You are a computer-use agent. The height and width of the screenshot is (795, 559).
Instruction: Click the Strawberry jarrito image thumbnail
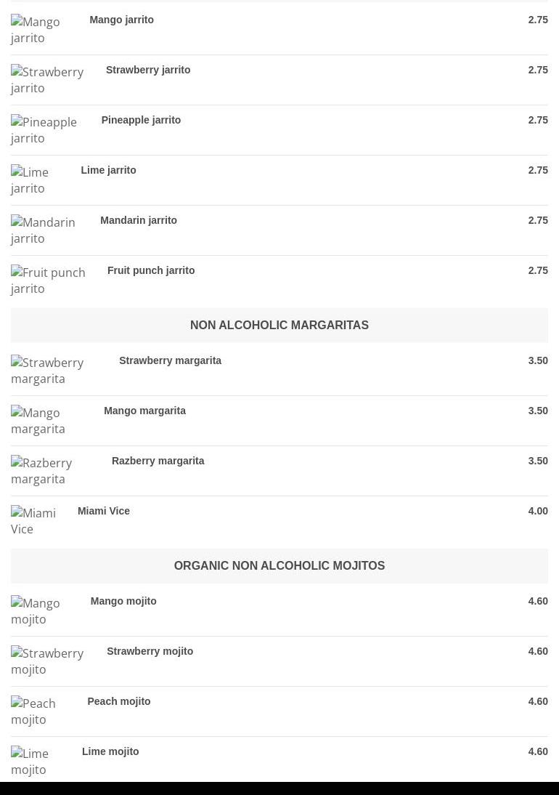(48, 80)
